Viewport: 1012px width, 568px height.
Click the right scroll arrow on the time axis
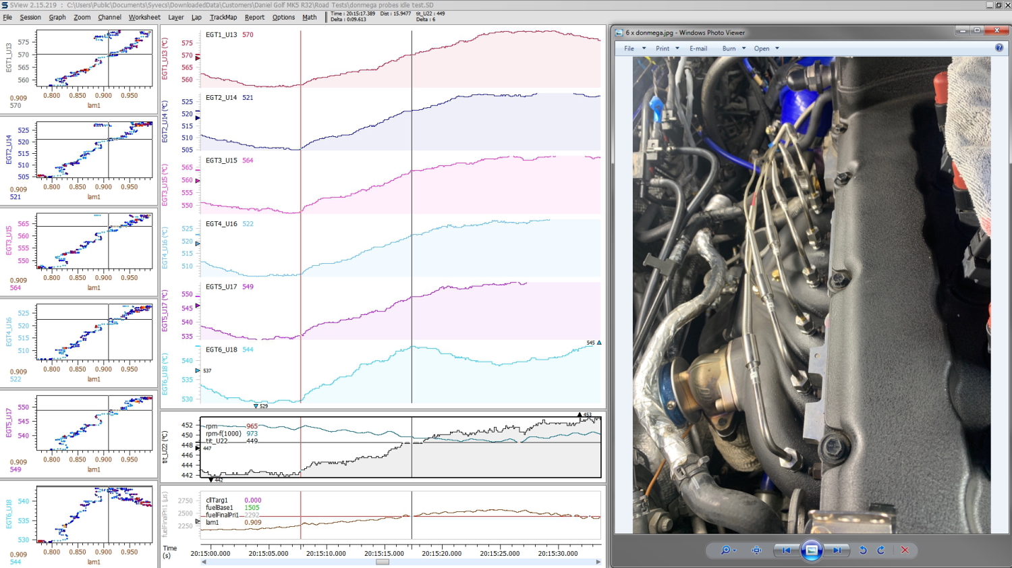pos(598,562)
